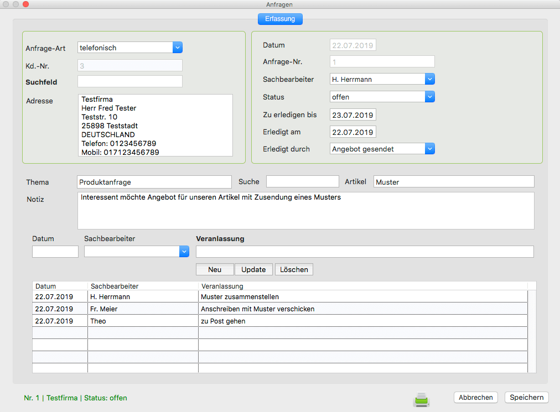560x412 pixels.
Task: Switch to the Erfassung tab
Action: tap(280, 19)
